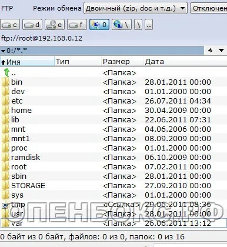The width and height of the screenshot is (227, 247).
Task: Select the tmp link shortcut icon
Action: [5, 205]
